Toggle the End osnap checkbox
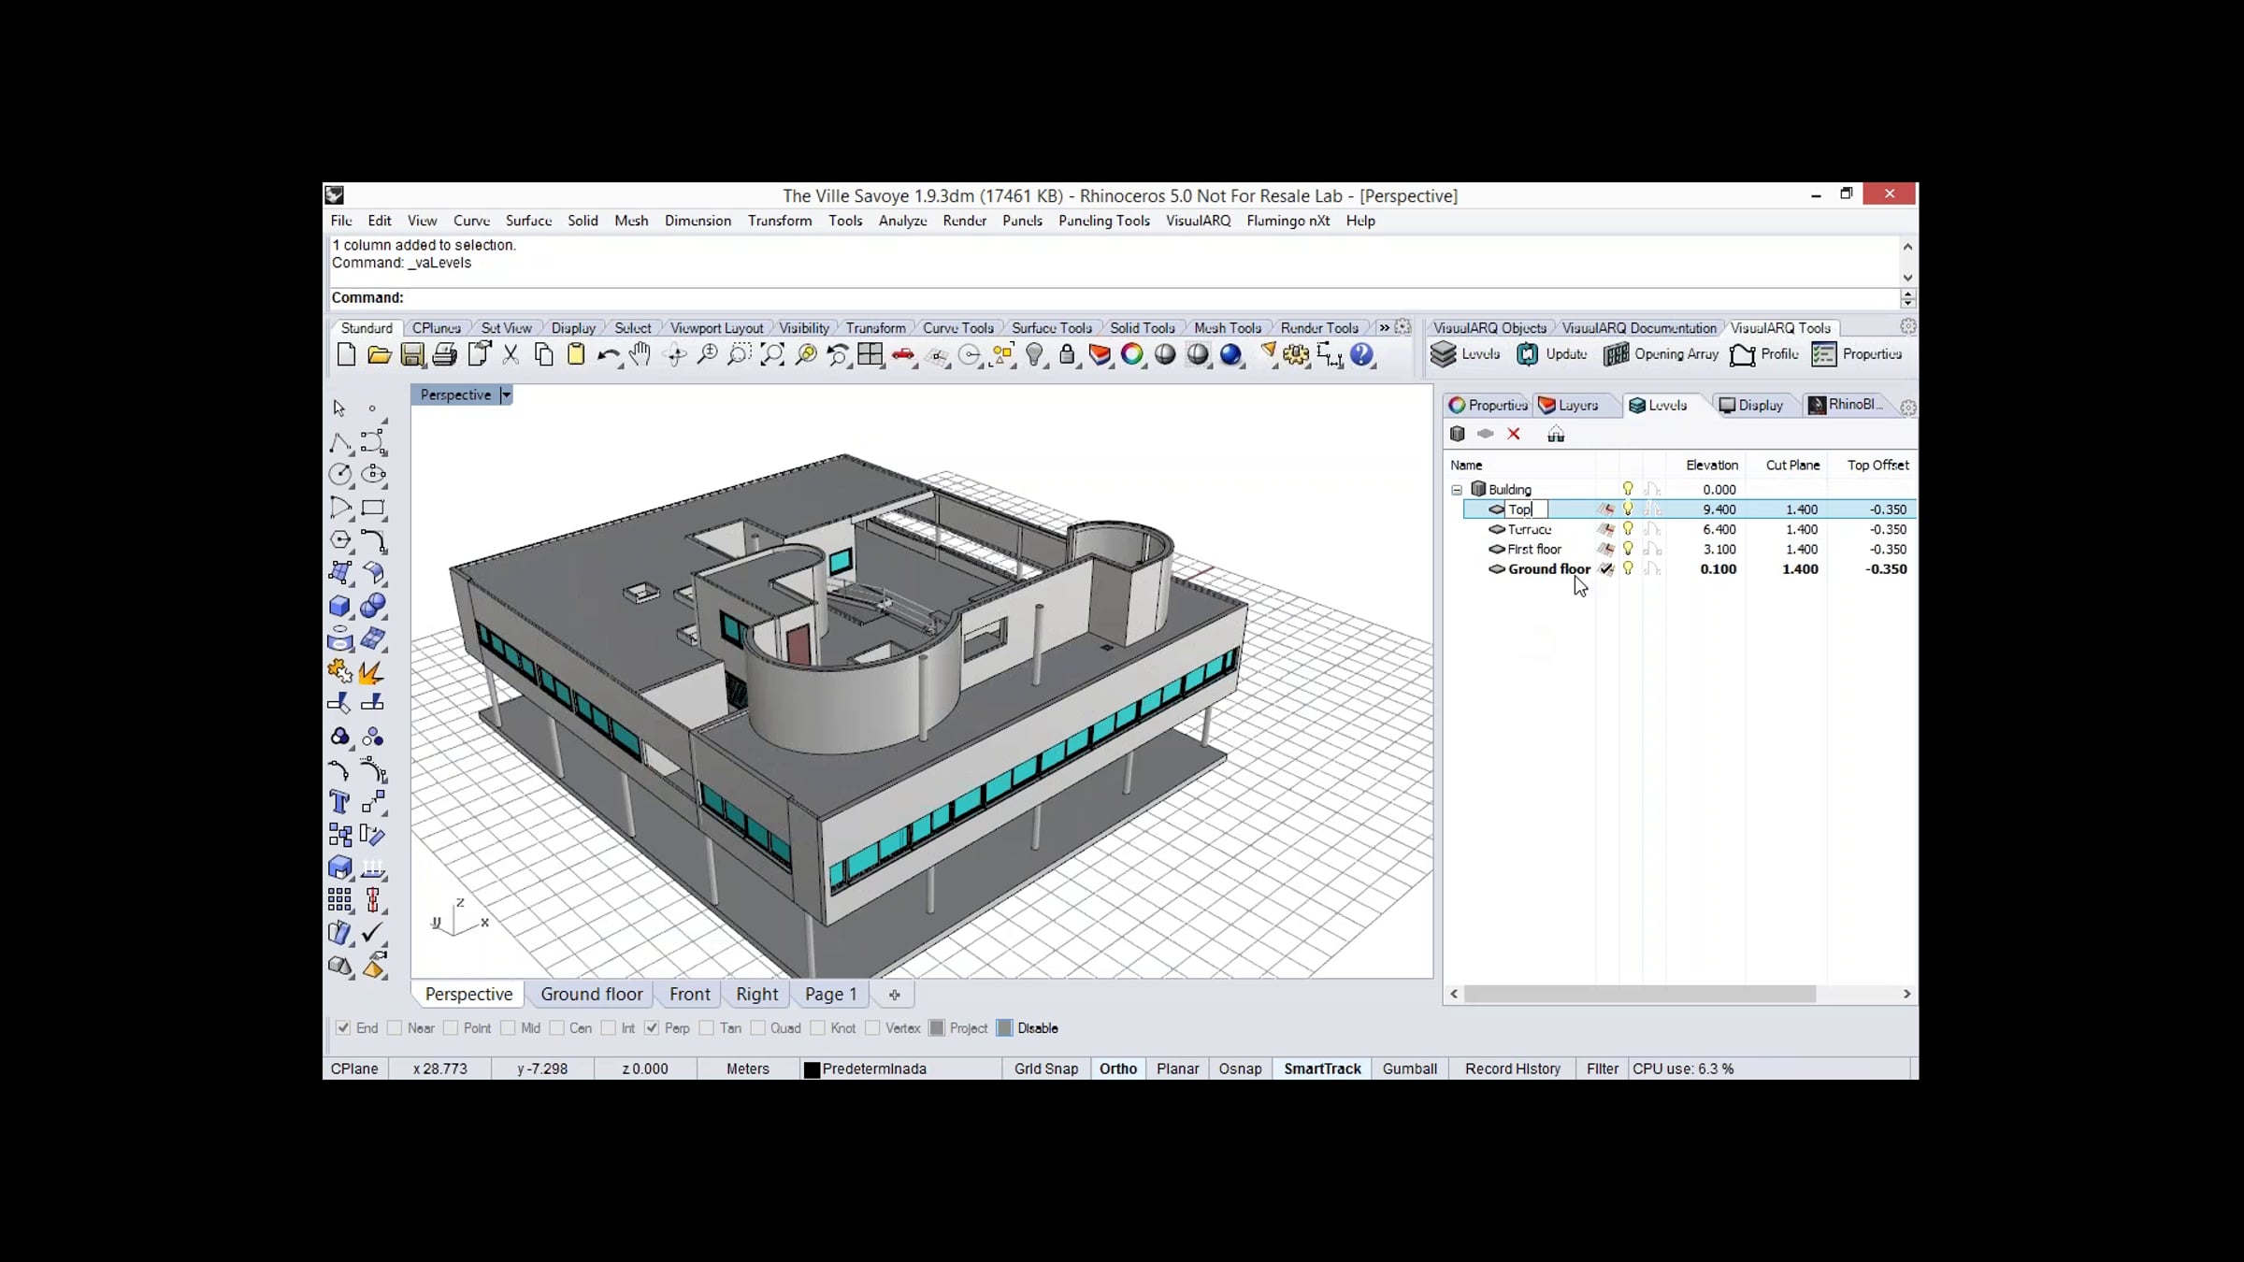 click(x=343, y=1028)
